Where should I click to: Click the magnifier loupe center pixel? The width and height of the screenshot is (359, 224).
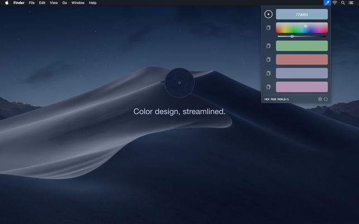coord(180,82)
